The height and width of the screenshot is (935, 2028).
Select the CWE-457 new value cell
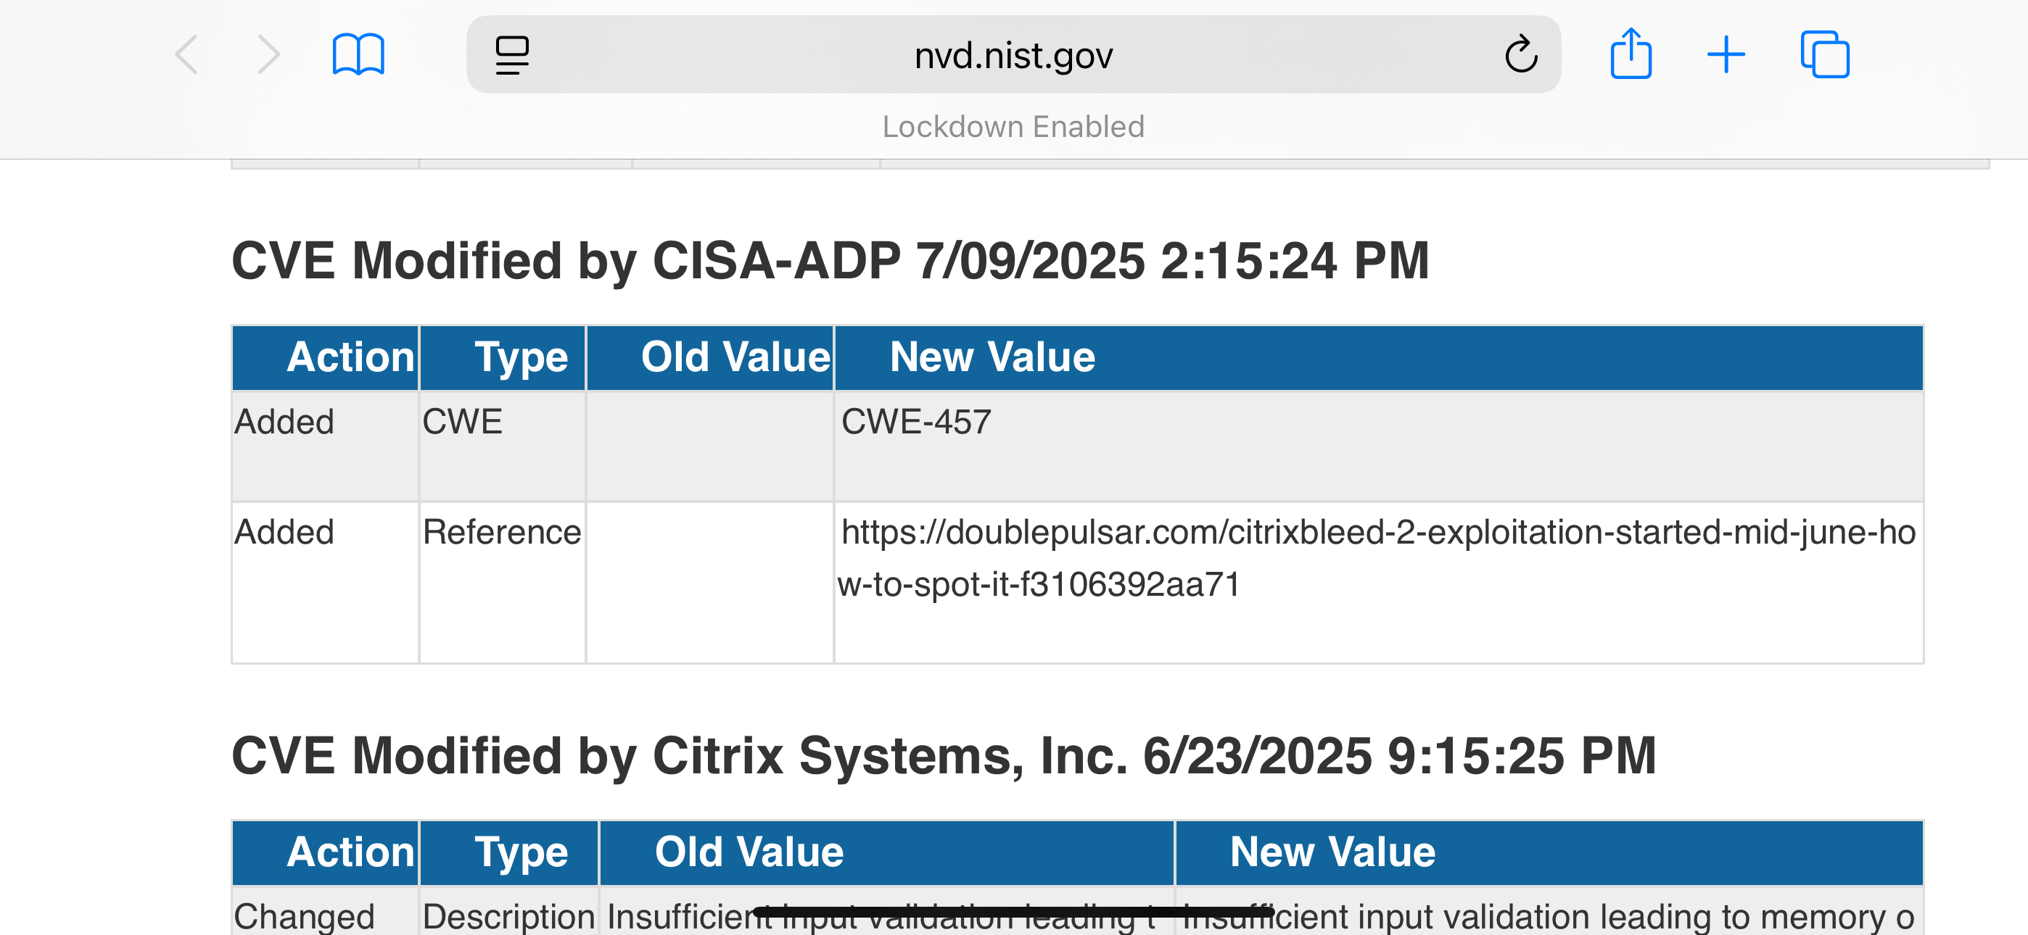coord(915,423)
